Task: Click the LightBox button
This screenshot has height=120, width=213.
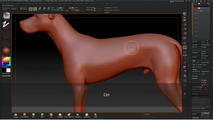Action: [x=15, y=9]
